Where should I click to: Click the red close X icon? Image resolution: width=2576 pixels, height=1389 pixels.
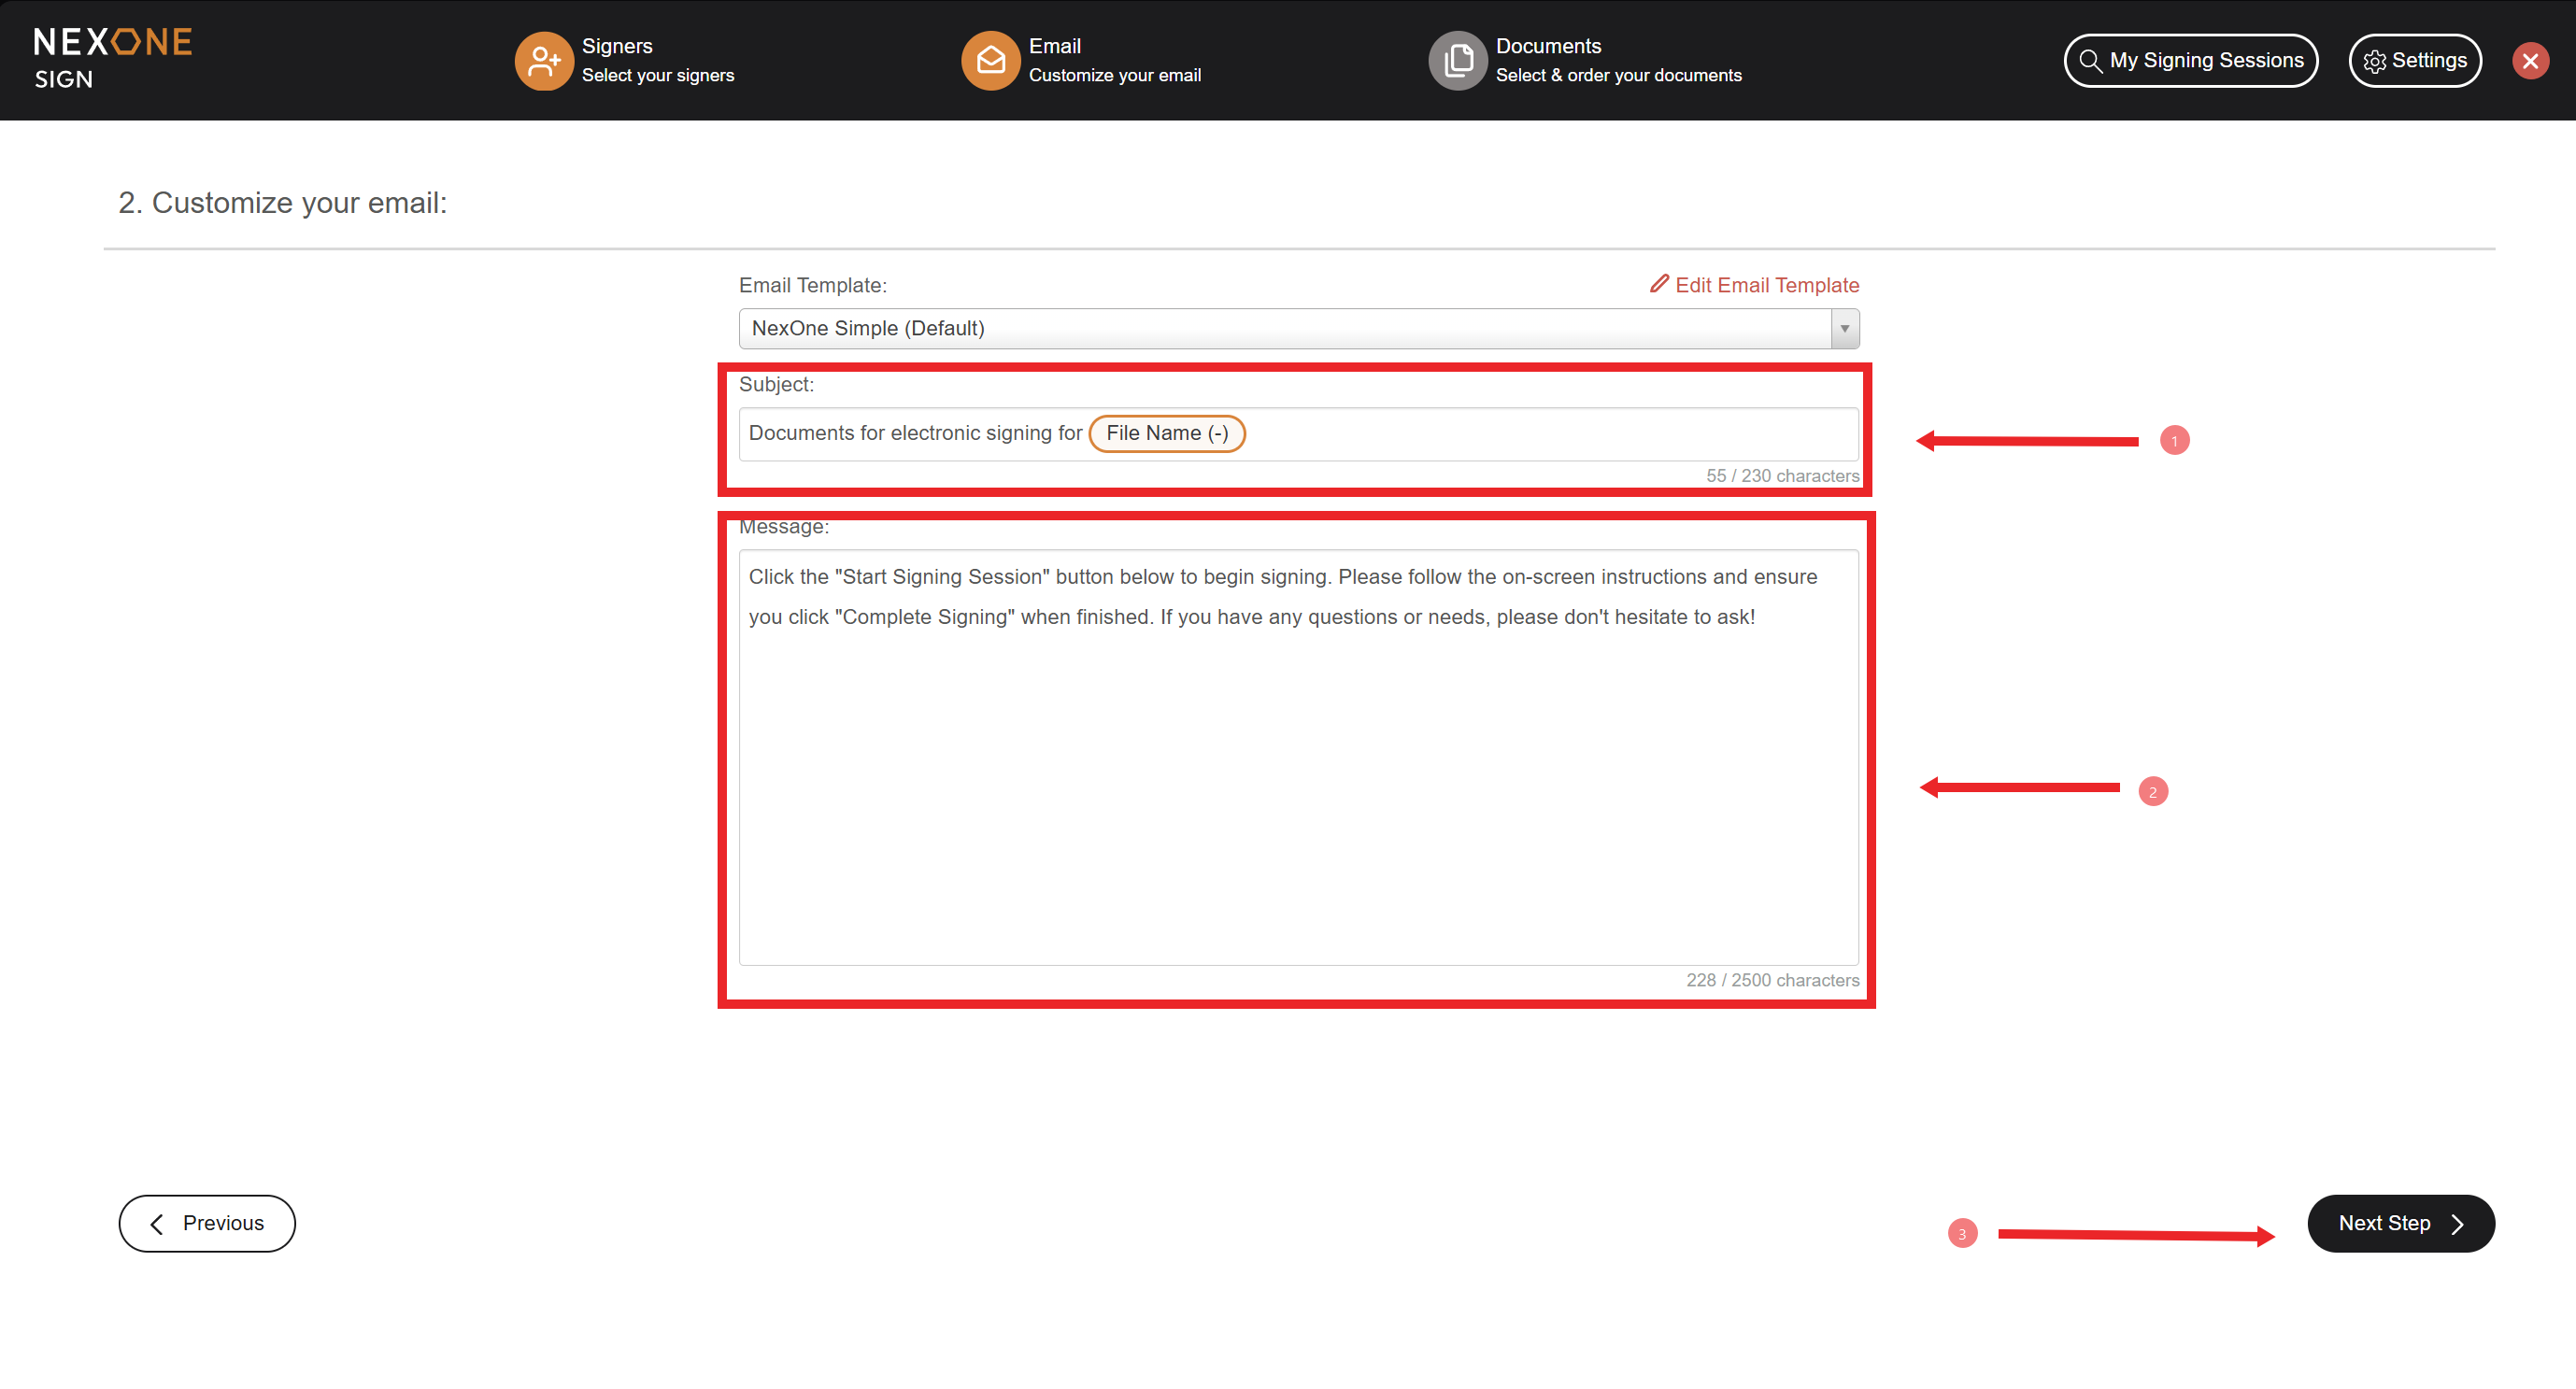2530,61
